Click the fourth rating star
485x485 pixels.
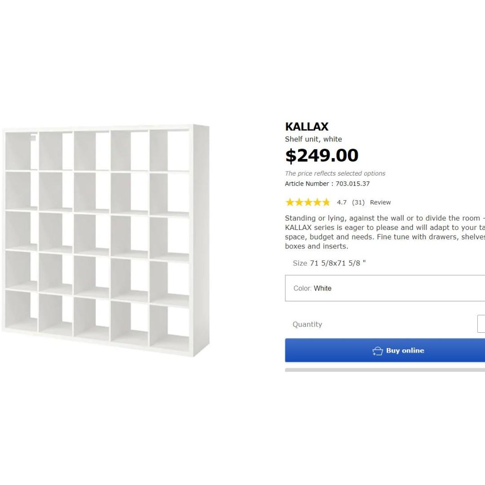[317, 202]
